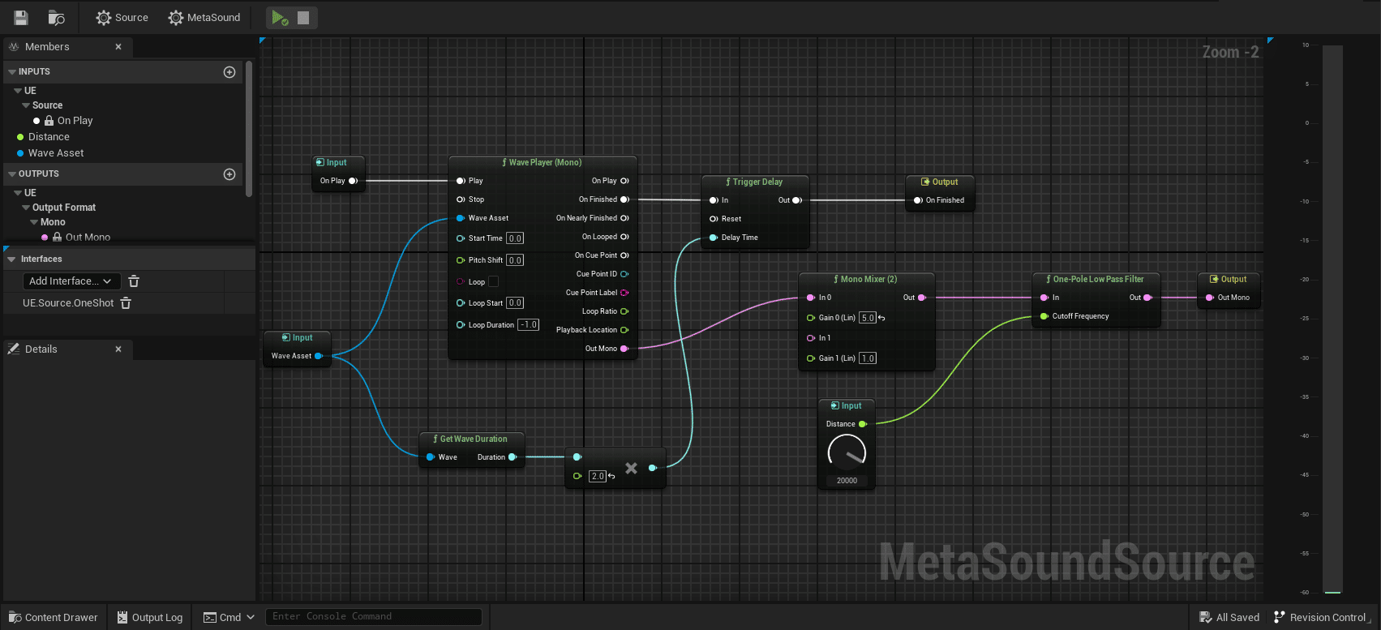Open MetaSound settings in the toolbar
The width and height of the screenshot is (1381, 630).
(x=204, y=18)
